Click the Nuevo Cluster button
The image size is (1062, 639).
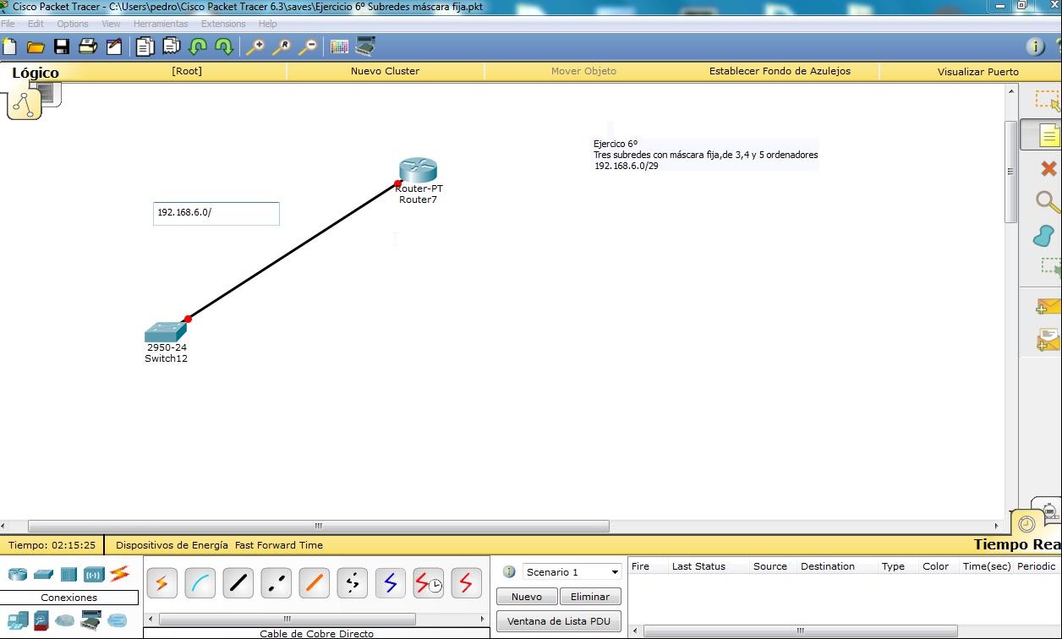point(385,71)
